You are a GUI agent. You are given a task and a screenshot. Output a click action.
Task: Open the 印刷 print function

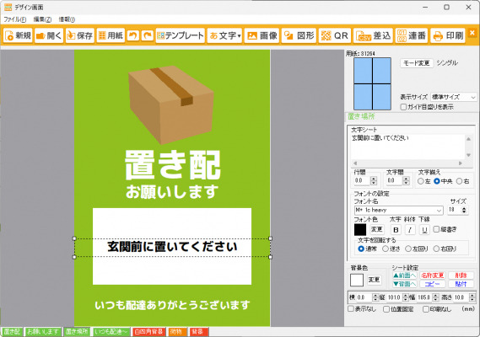pyautogui.click(x=448, y=35)
